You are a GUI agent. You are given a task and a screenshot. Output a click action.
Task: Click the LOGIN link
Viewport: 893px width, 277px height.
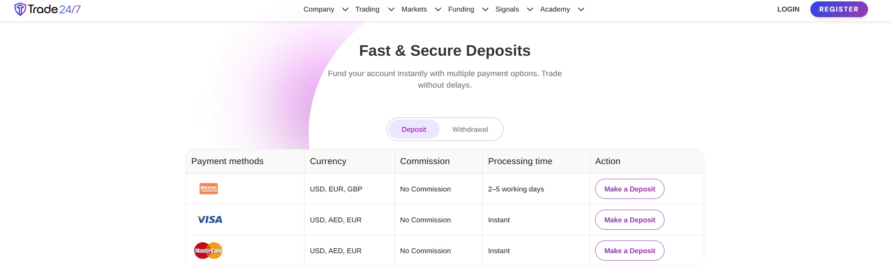click(788, 9)
